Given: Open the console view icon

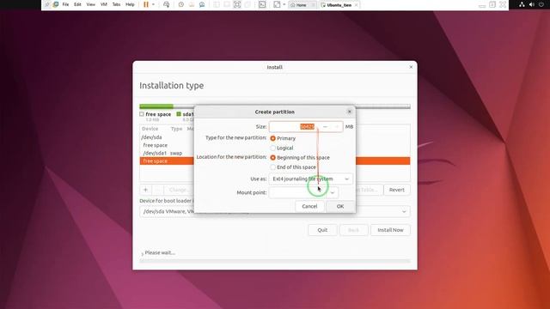Looking at the screenshot, I should (x=262, y=4).
